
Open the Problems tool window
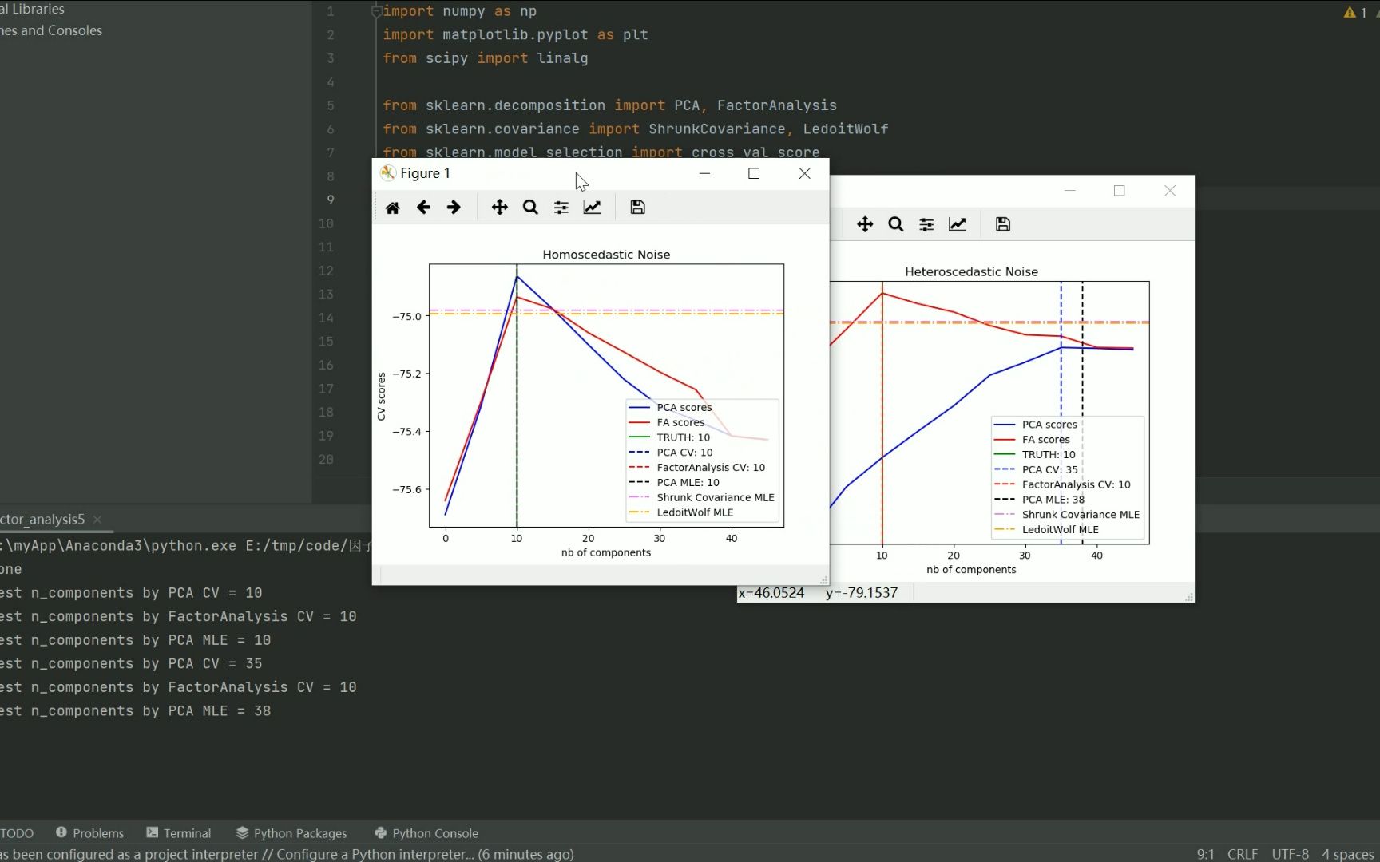coord(89,833)
